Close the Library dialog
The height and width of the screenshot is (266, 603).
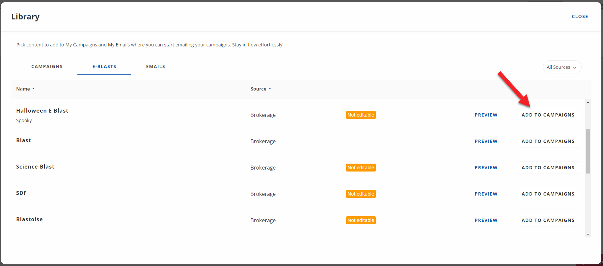[580, 16]
